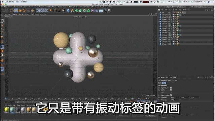The width and height of the screenshot is (215, 121).
Task: Toggle the X-axis lock button
Action: click(x=38, y=10)
